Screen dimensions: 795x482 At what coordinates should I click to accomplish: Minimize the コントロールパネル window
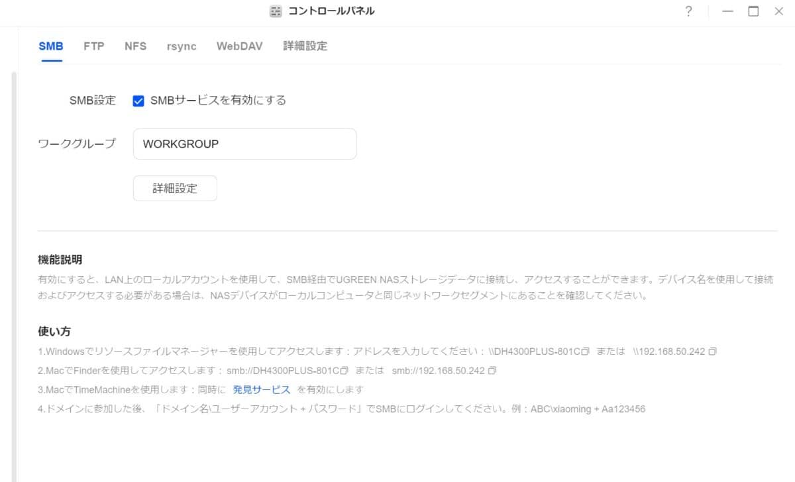[728, 11]
